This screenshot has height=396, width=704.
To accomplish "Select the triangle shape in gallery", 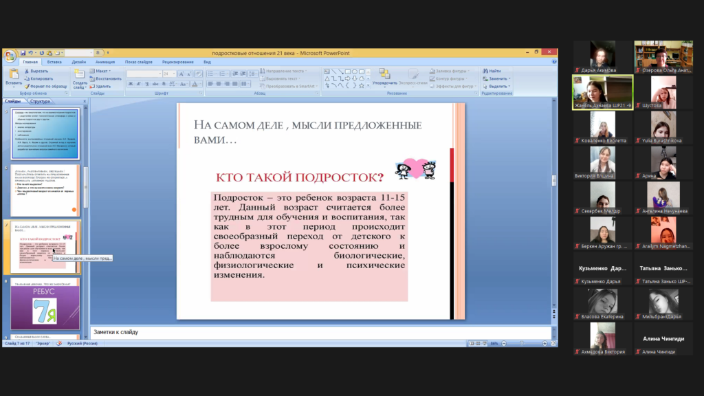I will pos(327,78).
